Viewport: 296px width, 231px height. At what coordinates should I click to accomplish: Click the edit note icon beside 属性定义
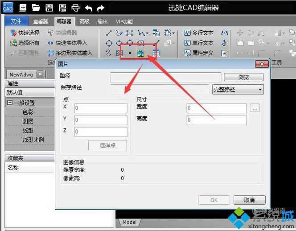point(225,53)
